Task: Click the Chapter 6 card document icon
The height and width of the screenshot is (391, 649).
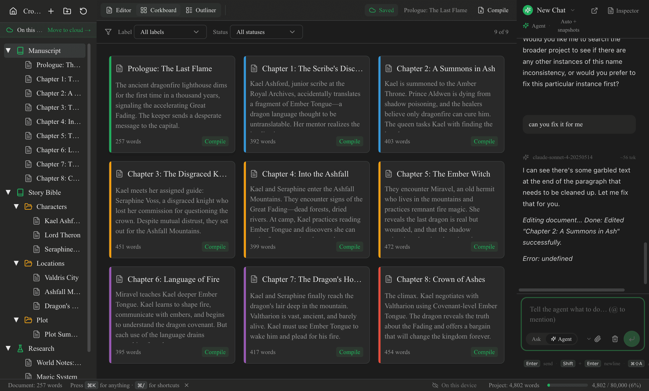Action: coord(119,279)
